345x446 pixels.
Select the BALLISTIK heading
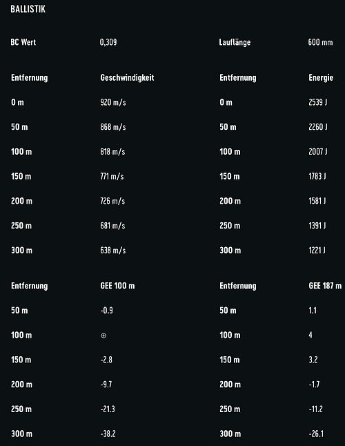tap(28, 9)
